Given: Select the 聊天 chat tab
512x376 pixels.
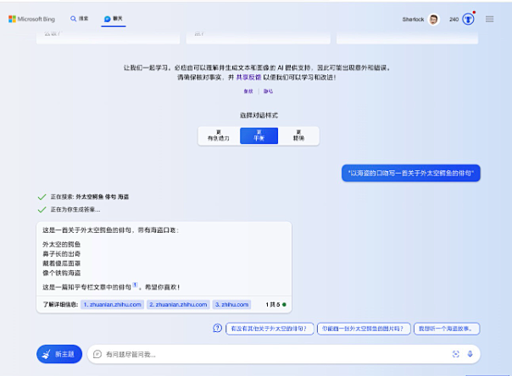Looking at the screenshot, I should [x=113, y=19].
